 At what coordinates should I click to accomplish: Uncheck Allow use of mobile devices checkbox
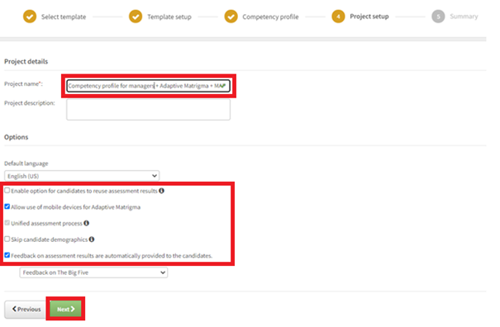[x=7, y=206]
